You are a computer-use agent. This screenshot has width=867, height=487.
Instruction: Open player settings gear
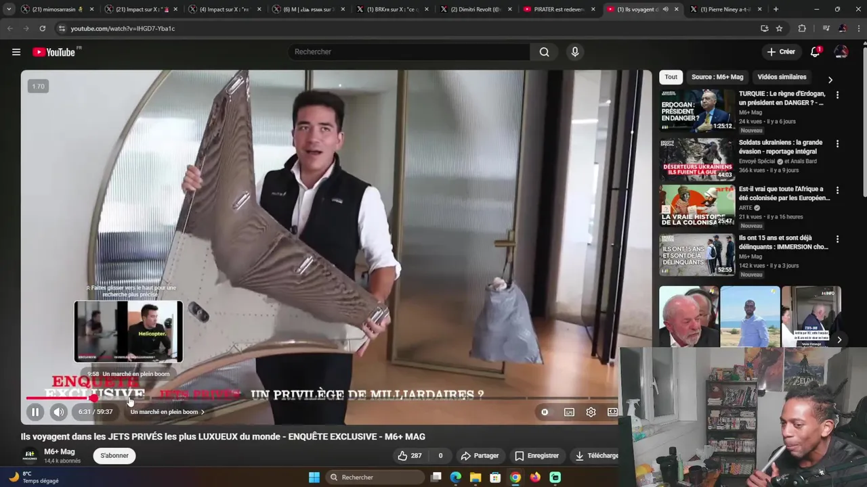click(591, 412)
